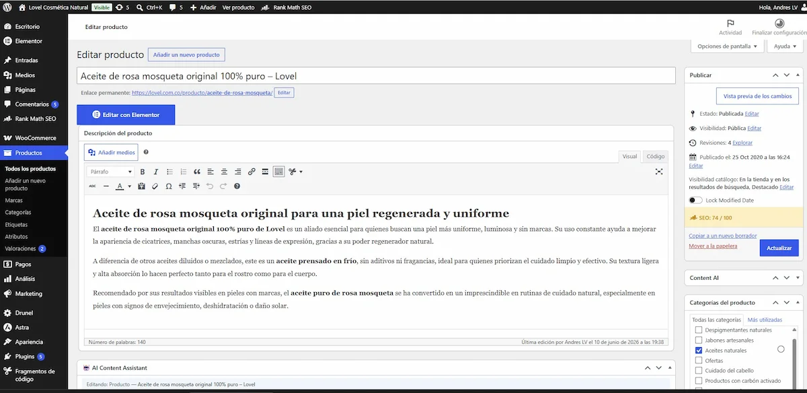Center align the text
The width and height of the screenshot is (807, 393).
coord(224,172)
